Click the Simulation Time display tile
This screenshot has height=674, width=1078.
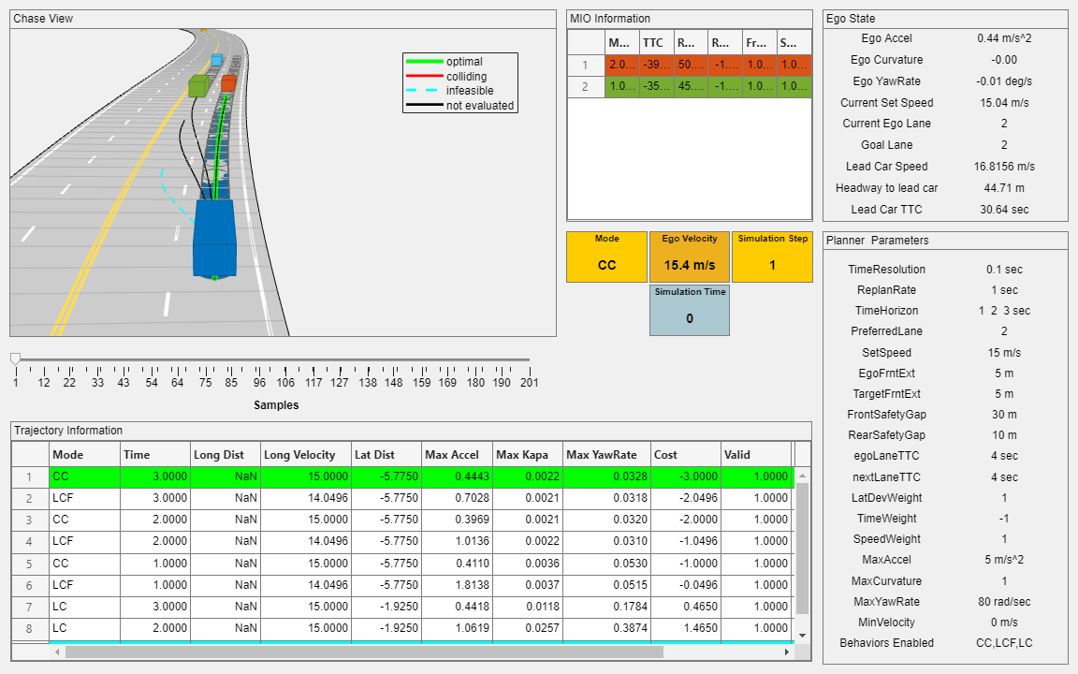[689, 310]
